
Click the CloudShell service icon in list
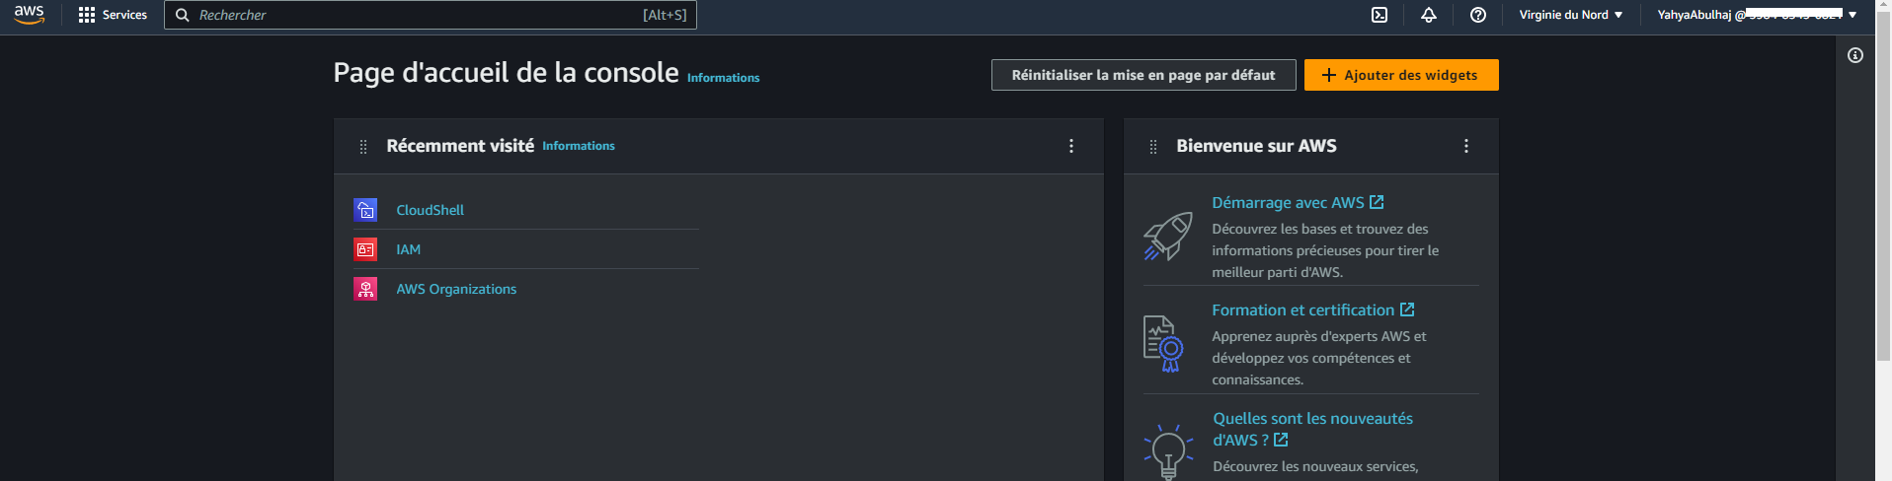[x=365, y=210]
